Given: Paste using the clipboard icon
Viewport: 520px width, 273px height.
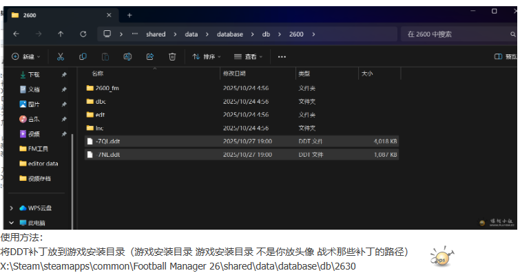Looking at the screenshot, I should 105,56.
